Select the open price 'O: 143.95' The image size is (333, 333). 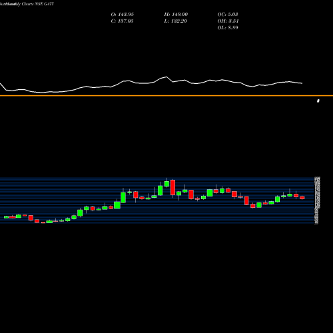tap(123, 15)
